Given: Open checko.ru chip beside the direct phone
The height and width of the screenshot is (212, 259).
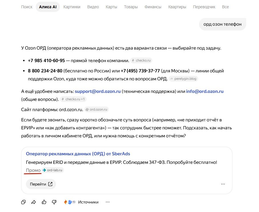Looking at the screenshot, I should tap(141, 60).
